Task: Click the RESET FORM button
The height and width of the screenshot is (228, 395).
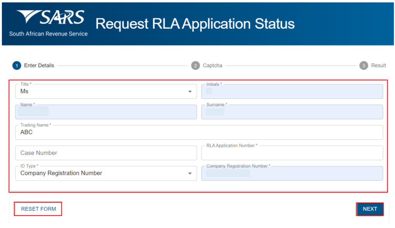Action: coord(38,209)
